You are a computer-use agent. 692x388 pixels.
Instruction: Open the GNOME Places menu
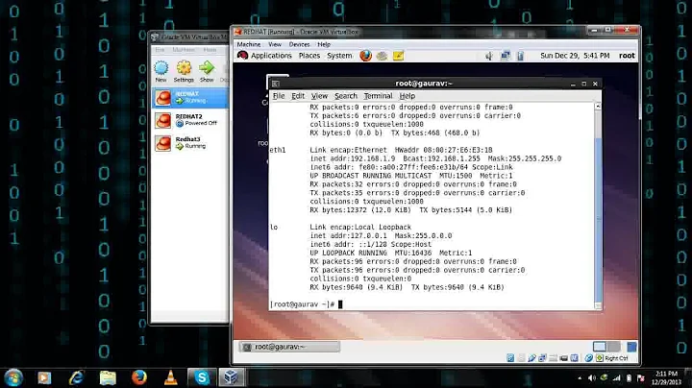(309, 56)
